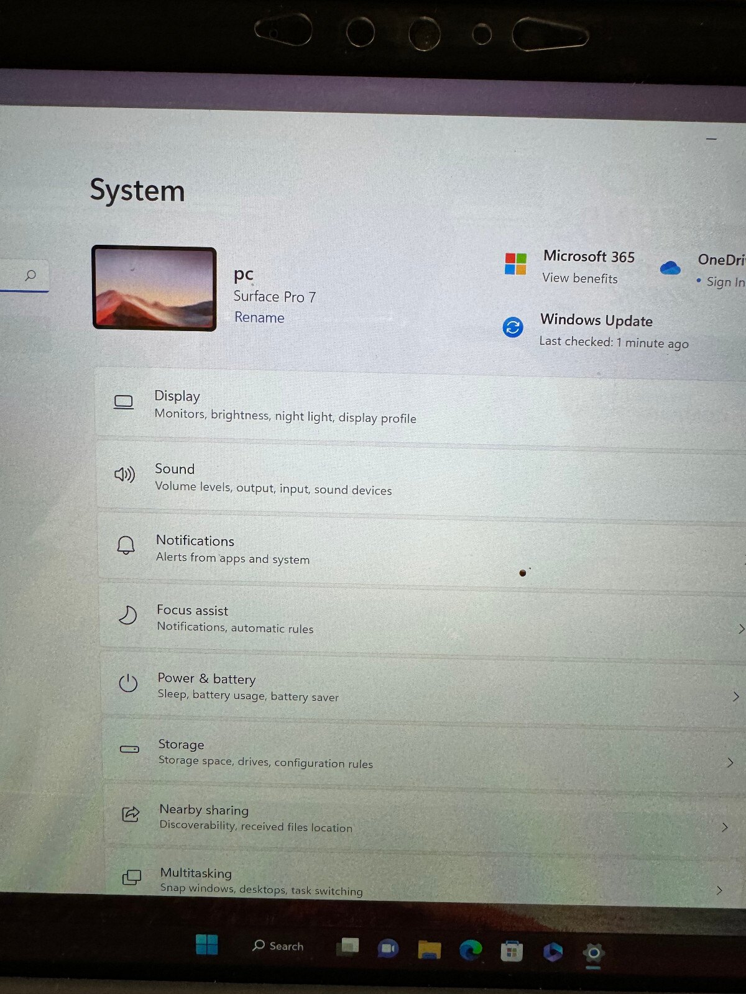The image size is (746, 994).
Task: Select the Nearby sharing icon
Action: pyautogui.click(x=131, y=814)
